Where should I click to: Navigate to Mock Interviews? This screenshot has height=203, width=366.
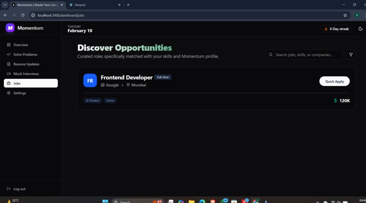(30, 74)
